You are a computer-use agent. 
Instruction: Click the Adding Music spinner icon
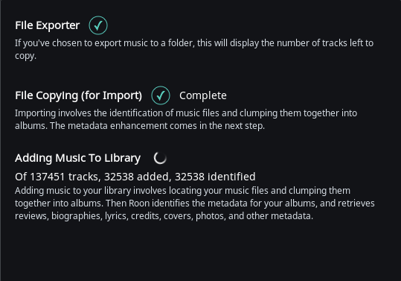coord(160,158)
